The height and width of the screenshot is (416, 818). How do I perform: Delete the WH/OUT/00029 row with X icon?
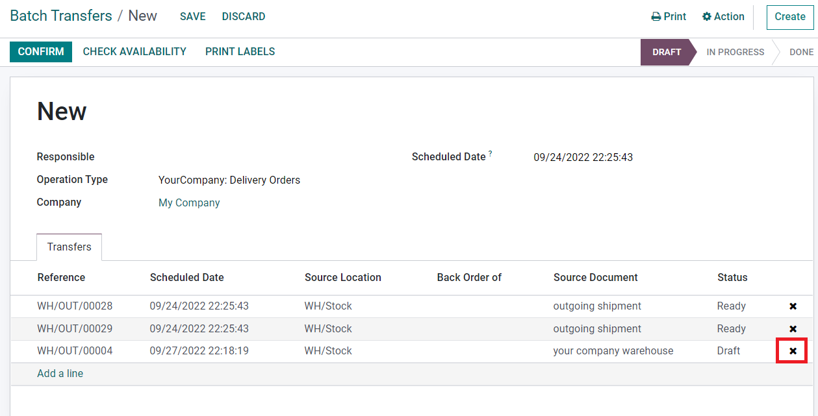pos(793,329)
